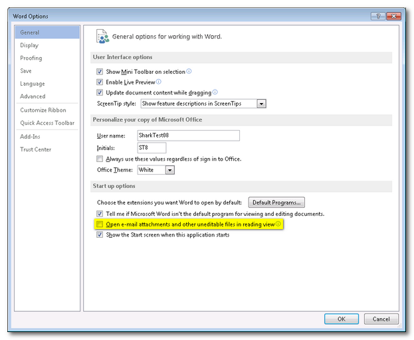The width and height of the screenshot is (414, 340).
Task: Confirm with the OK button
Action: (x=342, y=319)
